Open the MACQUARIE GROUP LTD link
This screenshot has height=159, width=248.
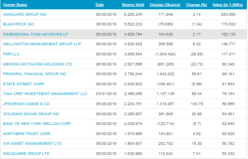coord(26,154)
